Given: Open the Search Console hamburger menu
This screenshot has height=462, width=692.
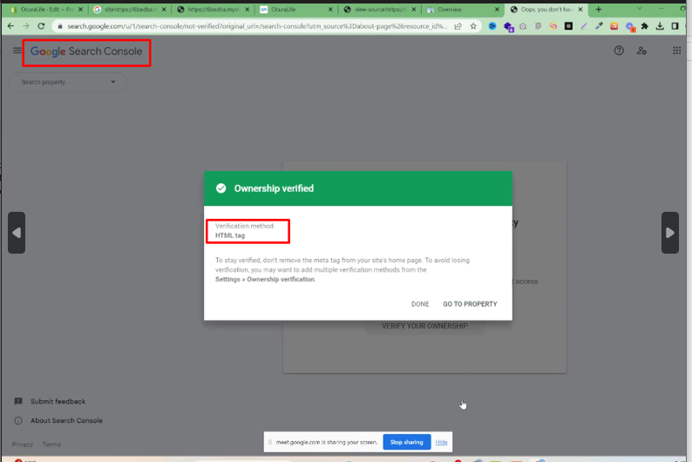Looking at the screenshot, I should 17,51.
